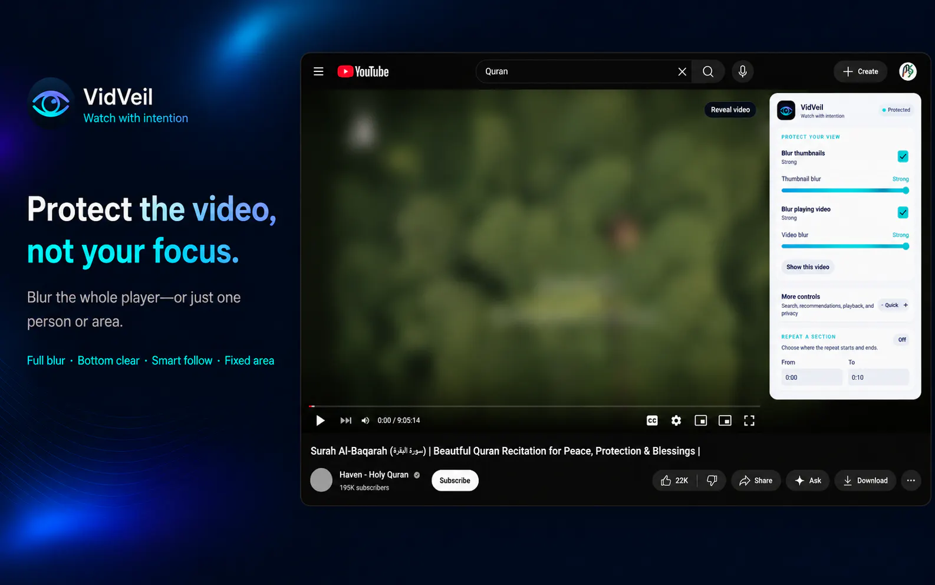Expand More controls using the plus sign

(x=906, y=305)
